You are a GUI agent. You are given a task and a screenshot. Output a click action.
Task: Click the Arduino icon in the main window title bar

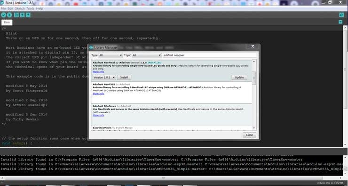(2, 3)
